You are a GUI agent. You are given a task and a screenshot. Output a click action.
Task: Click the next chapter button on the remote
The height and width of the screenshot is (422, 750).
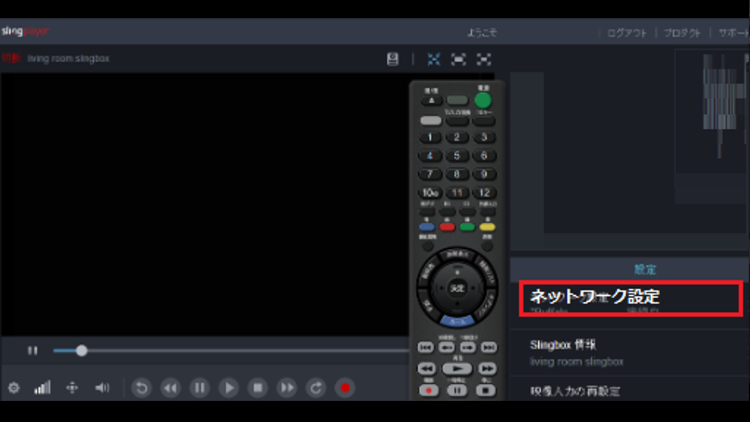(489, 348)
